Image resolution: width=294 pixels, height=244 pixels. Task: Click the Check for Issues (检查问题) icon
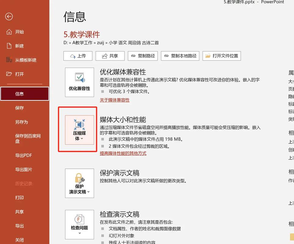point(79,219)
